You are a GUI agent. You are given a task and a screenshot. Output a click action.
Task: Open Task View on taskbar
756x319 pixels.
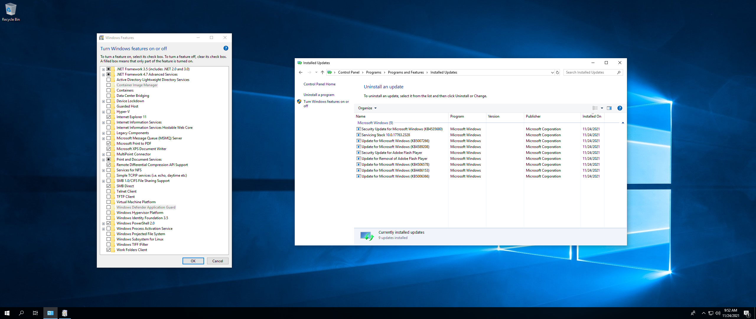coord(35,313)
